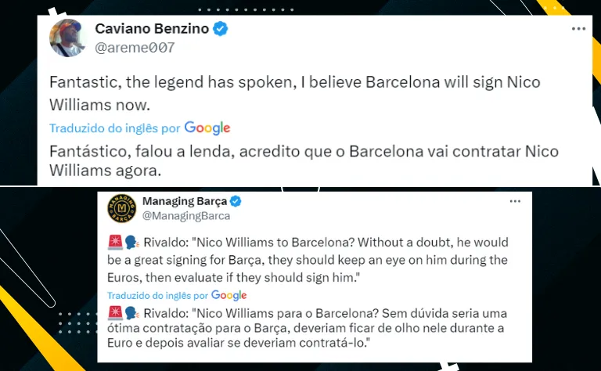601x371 pixels.
Task: Open more options on Caviano Benzino's tweet
Action: (x=578, y=28)
